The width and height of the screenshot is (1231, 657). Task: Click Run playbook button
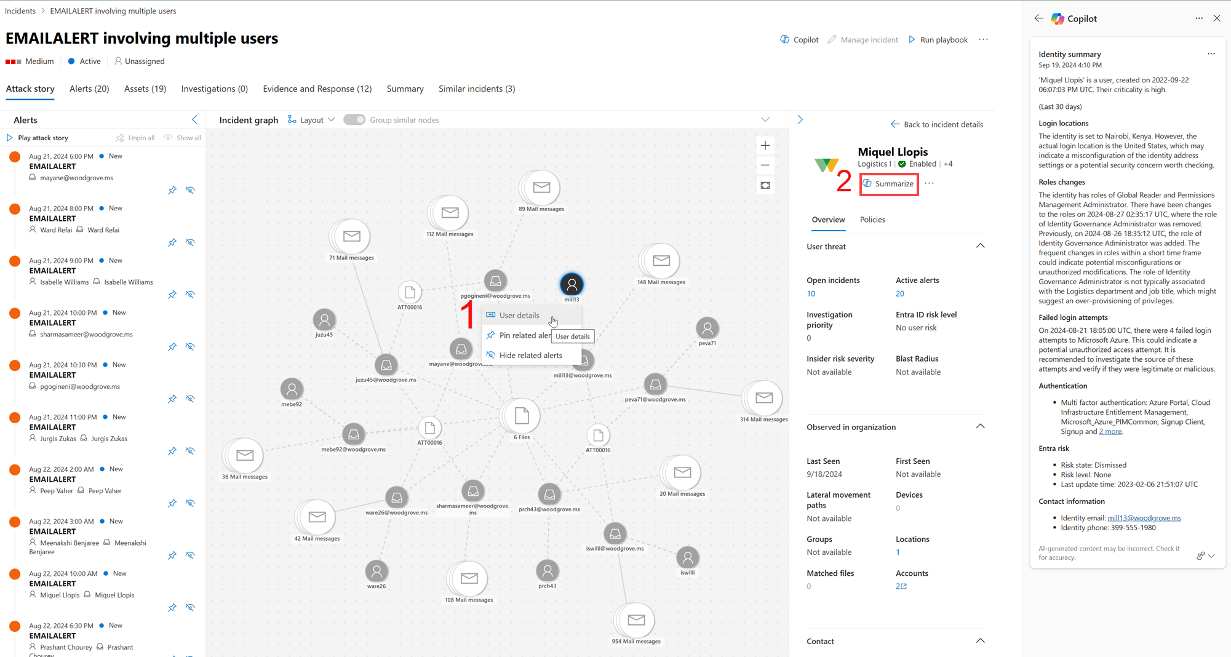[x=938, y=39]
